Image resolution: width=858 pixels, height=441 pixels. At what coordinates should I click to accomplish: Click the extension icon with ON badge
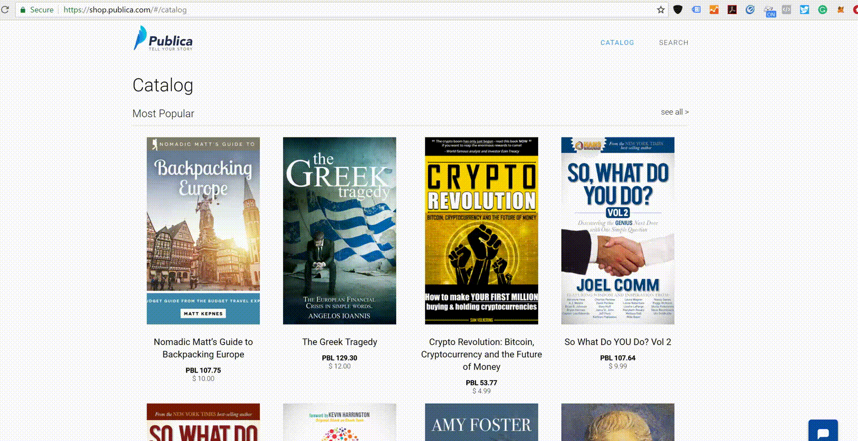(769, 11)
